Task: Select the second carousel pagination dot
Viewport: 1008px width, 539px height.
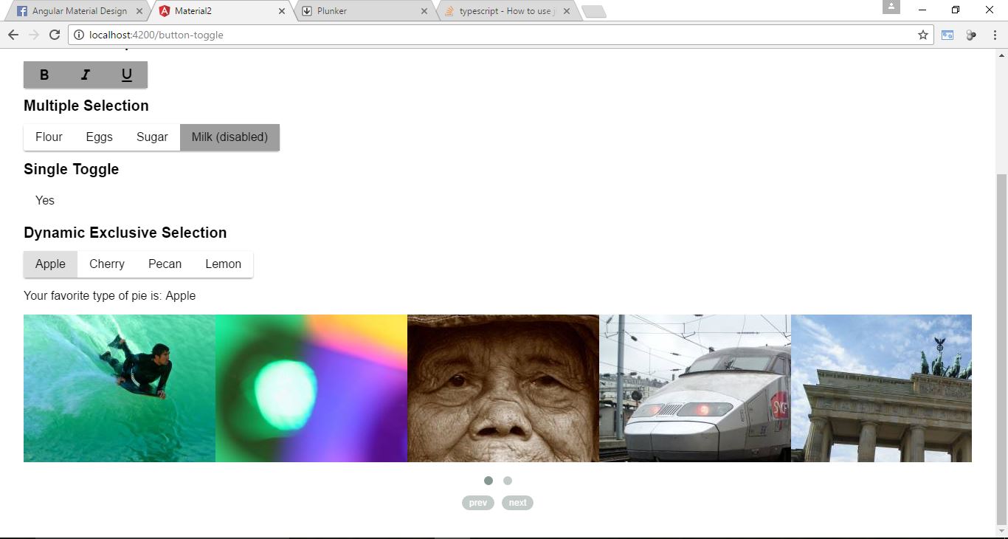Action: (x=508, y=480)
